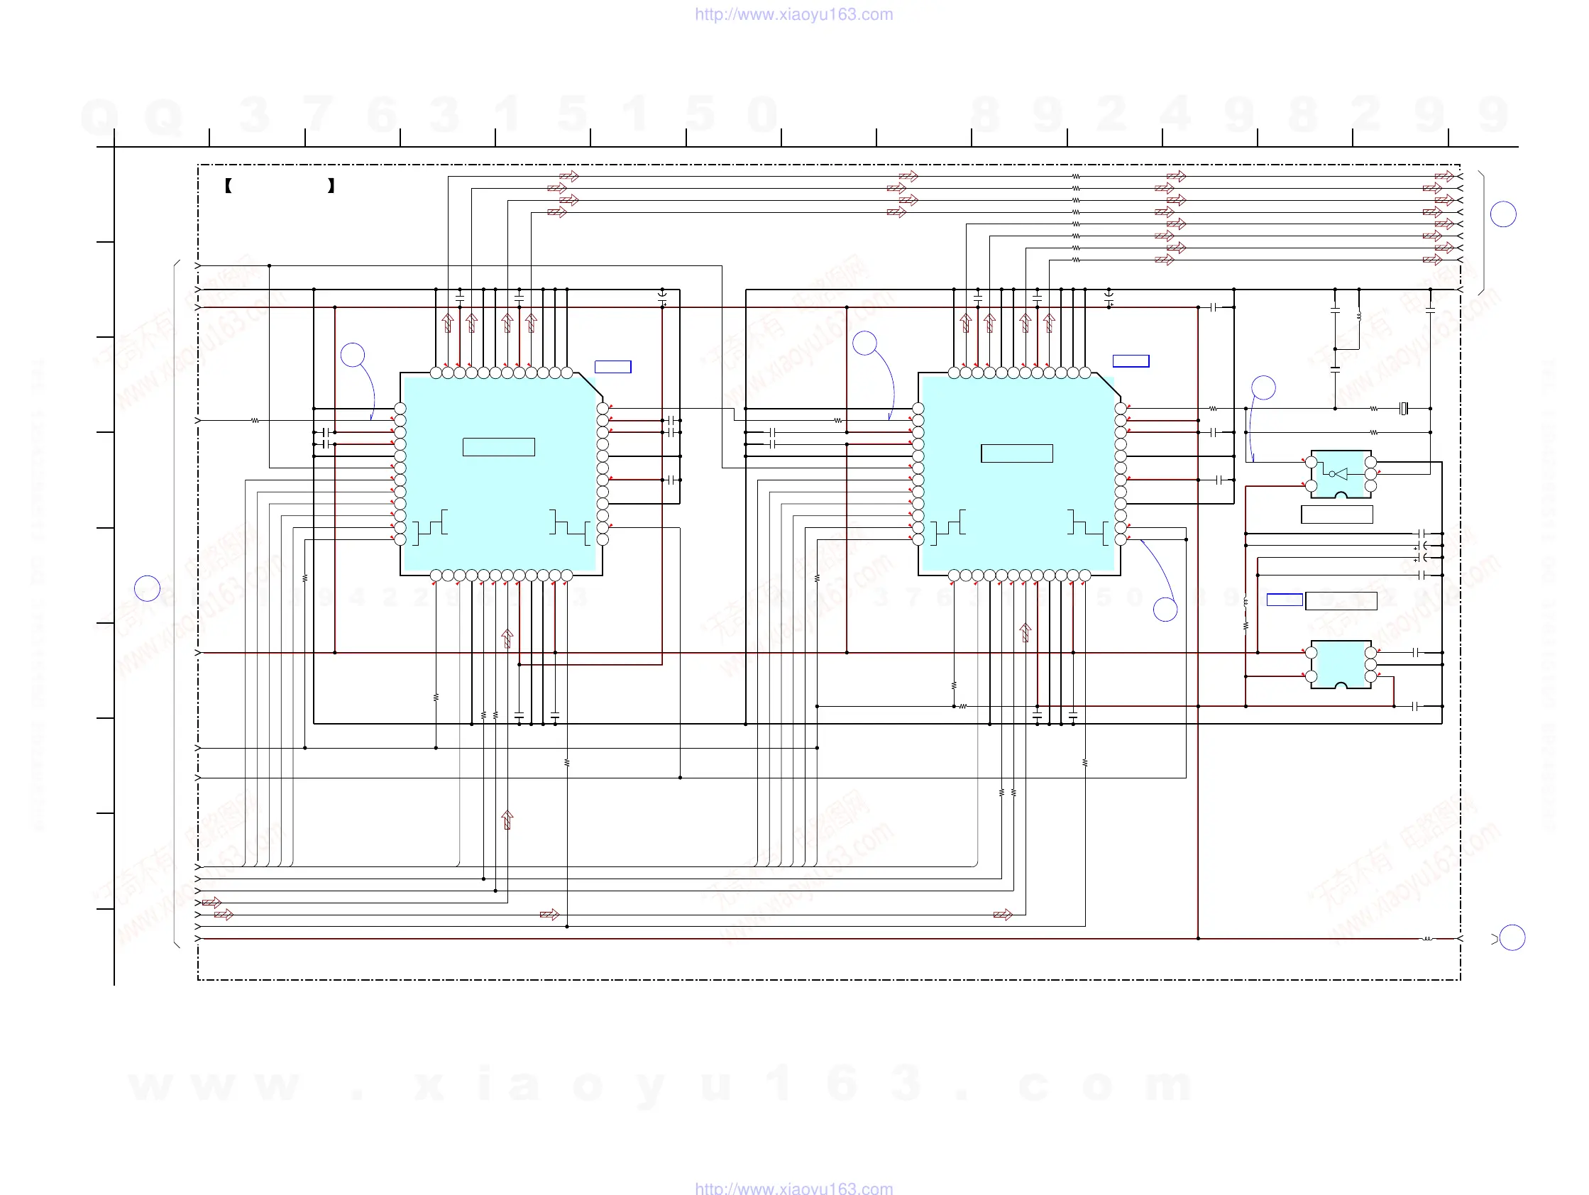Select blue circle marker on left margin bracket
The height and width of the screenshot is (1195, 1589).
(148, 588)
